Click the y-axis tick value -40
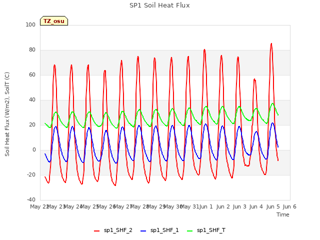Viewport: 320px width, 240px height. pos(31,199)
